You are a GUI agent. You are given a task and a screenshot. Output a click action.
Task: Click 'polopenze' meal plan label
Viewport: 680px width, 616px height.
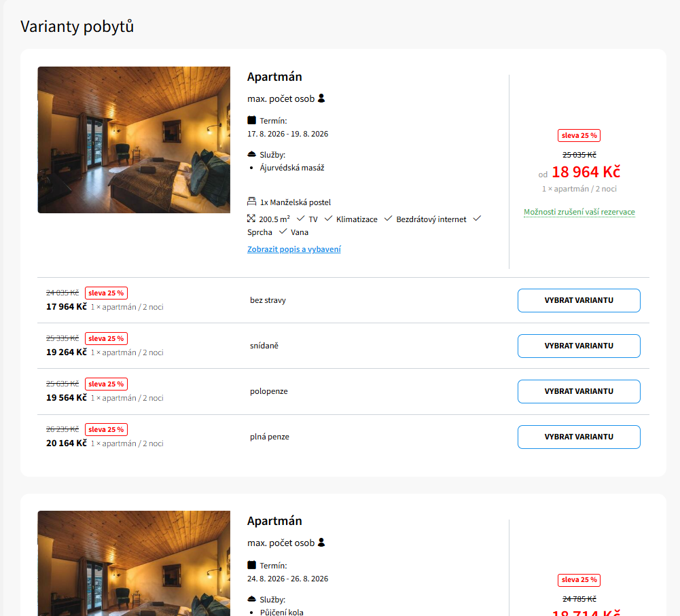click(269, 391)
